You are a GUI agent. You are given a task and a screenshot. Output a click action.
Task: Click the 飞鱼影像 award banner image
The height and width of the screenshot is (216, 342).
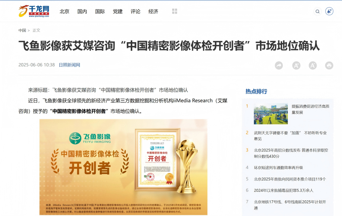click(x=123, y=167)
